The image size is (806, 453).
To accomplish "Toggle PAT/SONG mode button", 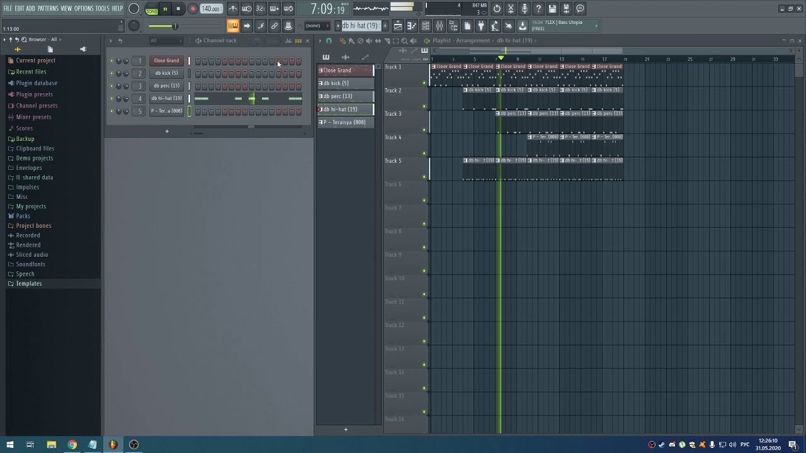I will coord(152,9).
